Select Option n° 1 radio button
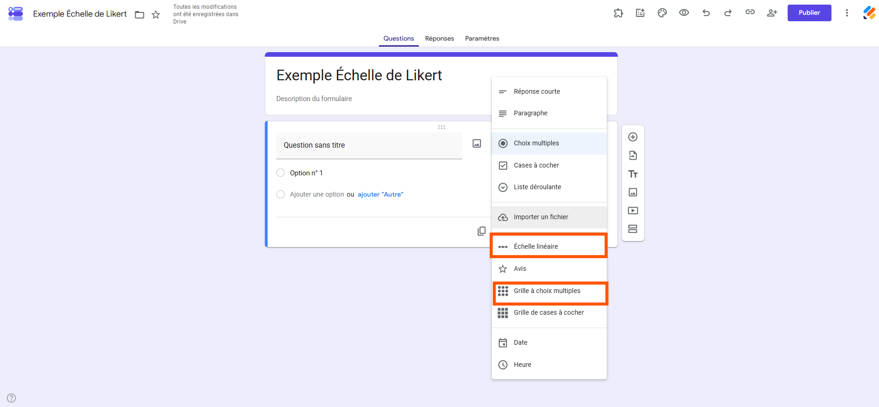879x407 pixels. (x=281, y=173)
